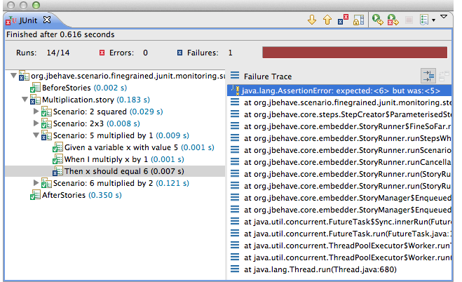Click Scenario: 6 multiplied by 2 icon
Viewport: 462px width, 282px height.
[x=46, y=183]
